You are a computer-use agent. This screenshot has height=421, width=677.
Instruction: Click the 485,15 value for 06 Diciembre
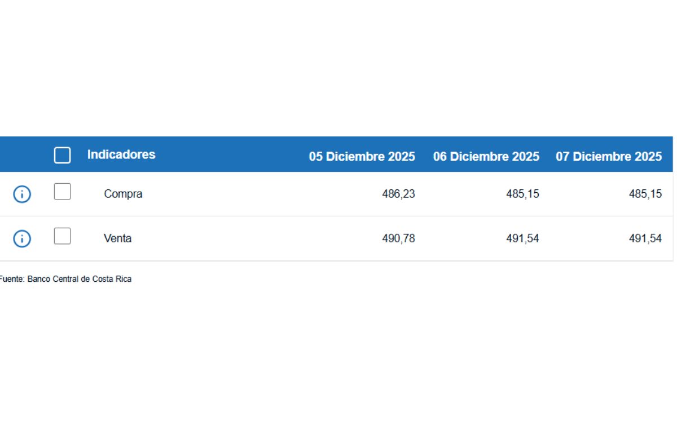click(x=522, y=193)
